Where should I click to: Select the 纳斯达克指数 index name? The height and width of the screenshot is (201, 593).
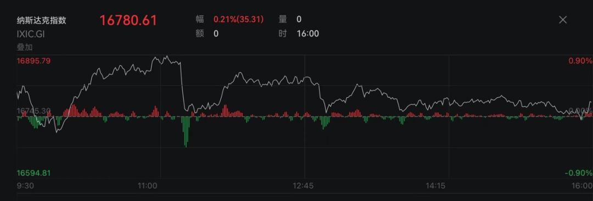click(x=41, y=20)
